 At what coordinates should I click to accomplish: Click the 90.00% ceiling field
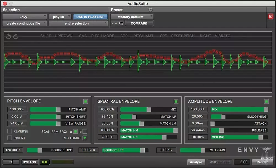click(x=198, y=137)
